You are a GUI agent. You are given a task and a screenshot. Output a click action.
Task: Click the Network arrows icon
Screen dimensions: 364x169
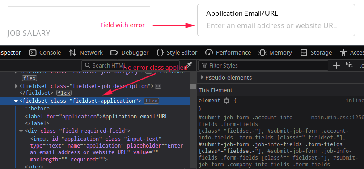pos(72,53)
